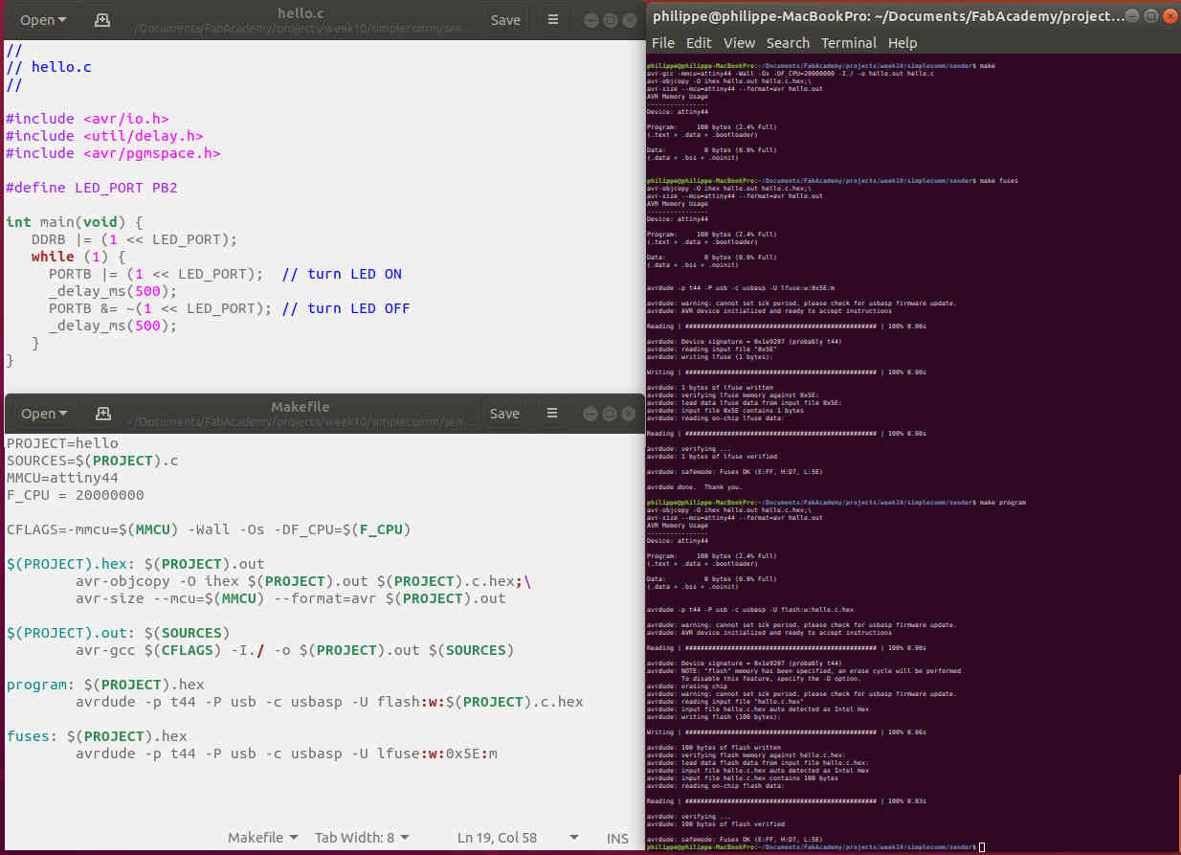Click the '#include <util/delay.h>' line
The height and width of the screenshot is (855, 1181).
coord(104,136)
